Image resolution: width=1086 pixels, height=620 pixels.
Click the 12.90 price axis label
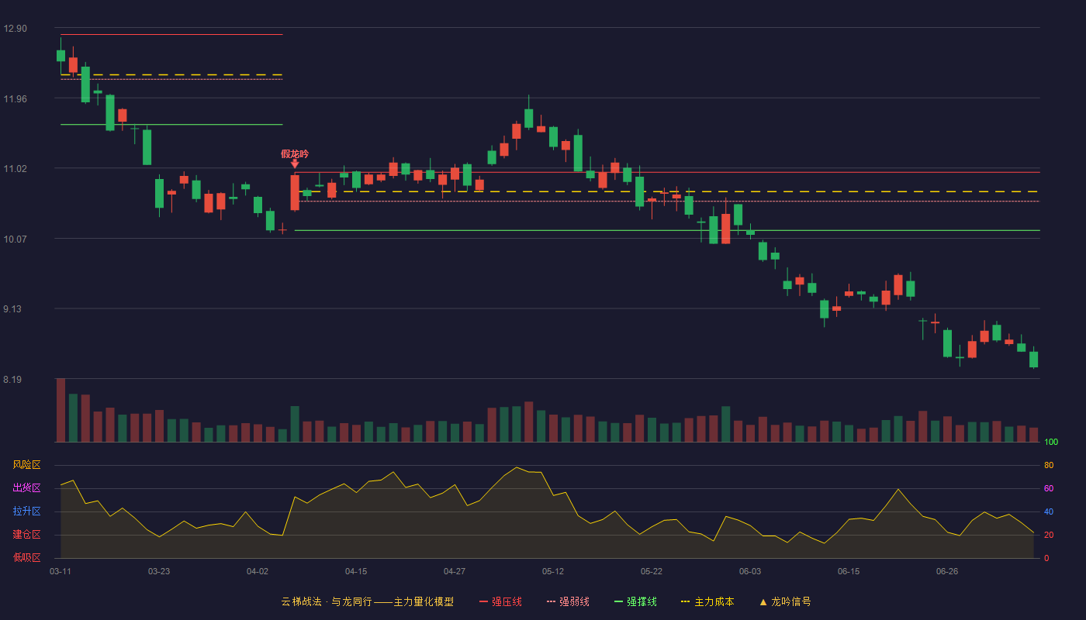pyautogui.click(x=15, y=29)
